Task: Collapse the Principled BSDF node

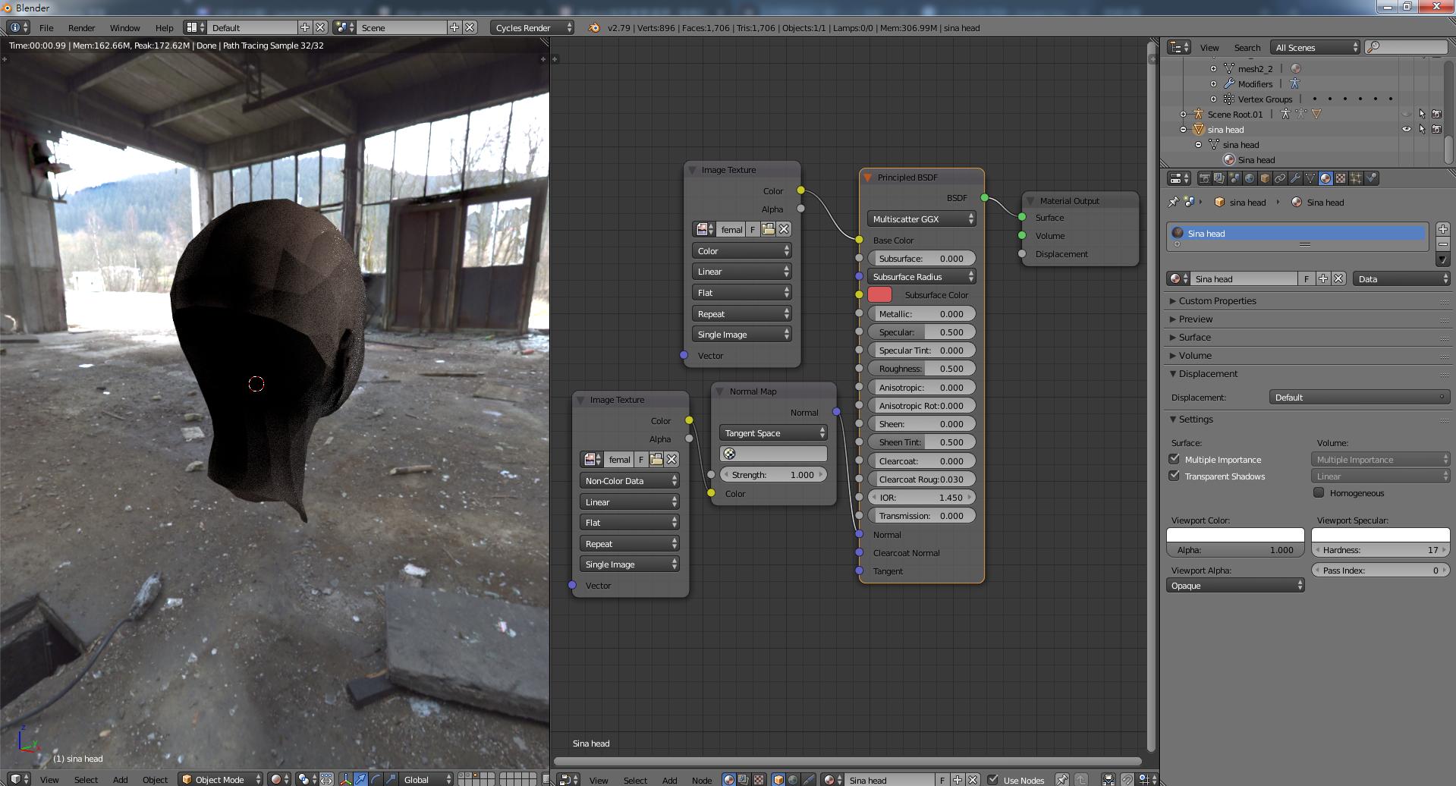Action: pyautogui.click(x=867, y=177)
